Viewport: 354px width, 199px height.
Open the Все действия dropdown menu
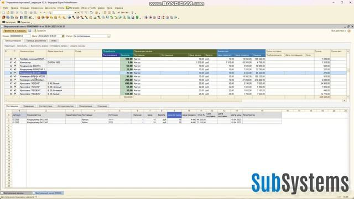pyautogui.click(x=339, y=31)
